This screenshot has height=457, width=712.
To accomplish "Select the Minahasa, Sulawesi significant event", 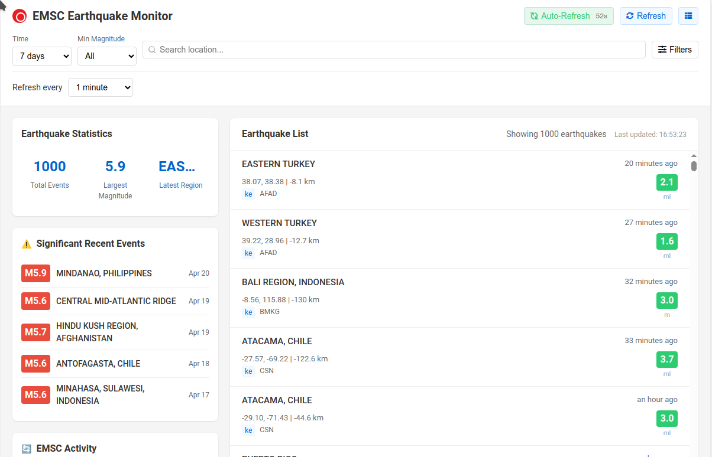I will point(101,394).
